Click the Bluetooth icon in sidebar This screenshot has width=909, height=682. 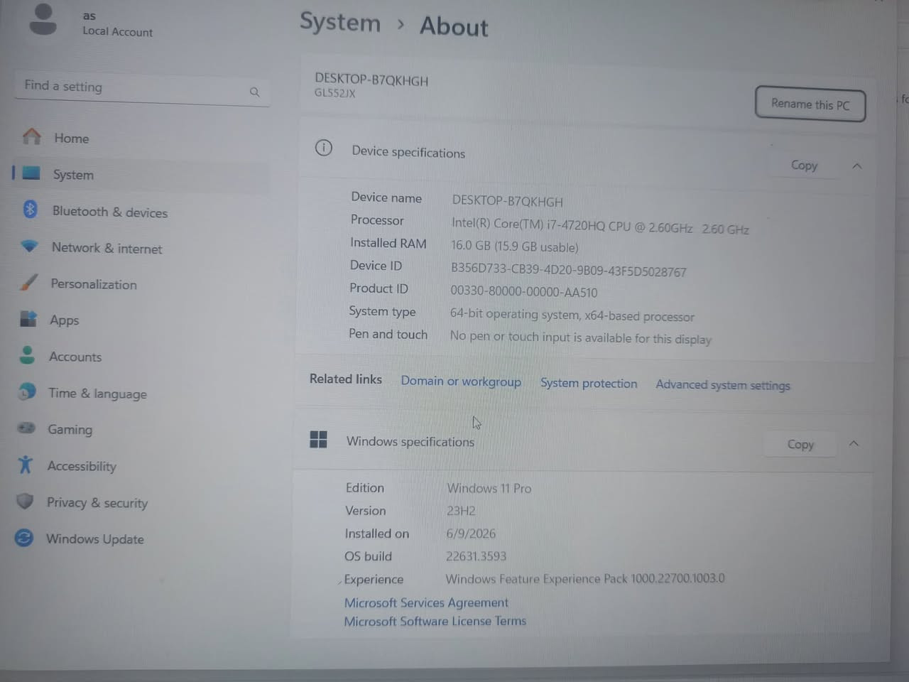[30, 209]
